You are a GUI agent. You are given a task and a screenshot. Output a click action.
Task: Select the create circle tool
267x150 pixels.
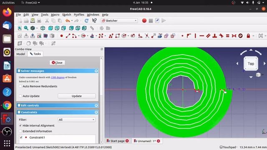(x=83, y=36)
